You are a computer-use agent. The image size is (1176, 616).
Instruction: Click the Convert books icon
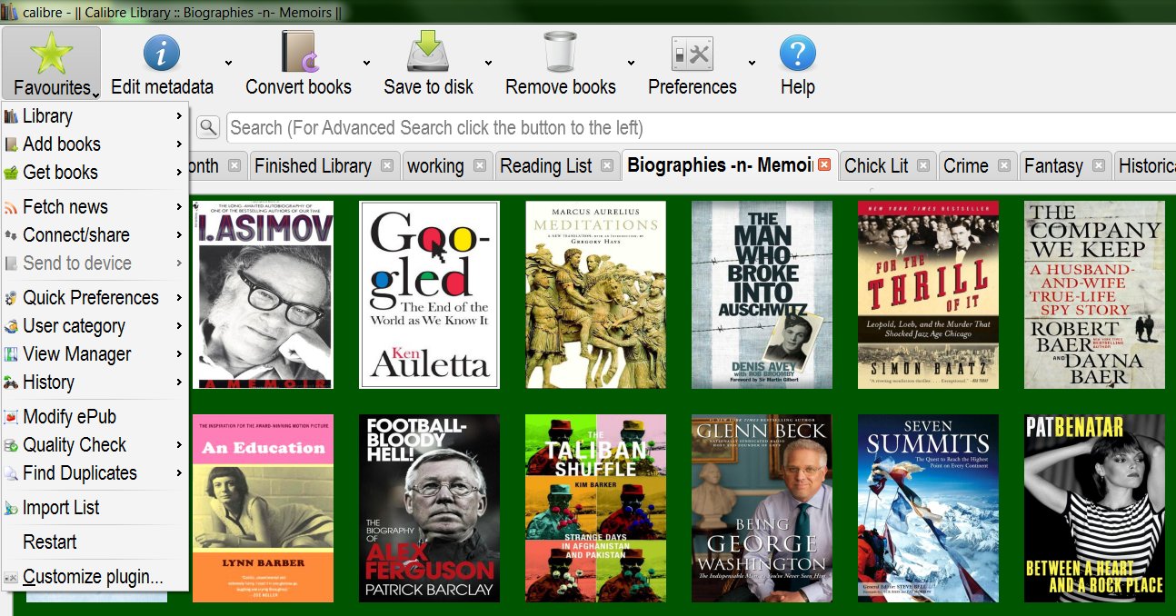coord(298,52)
